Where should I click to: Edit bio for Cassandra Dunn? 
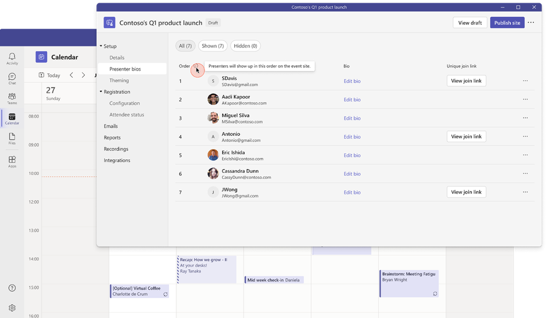(352, 174)
